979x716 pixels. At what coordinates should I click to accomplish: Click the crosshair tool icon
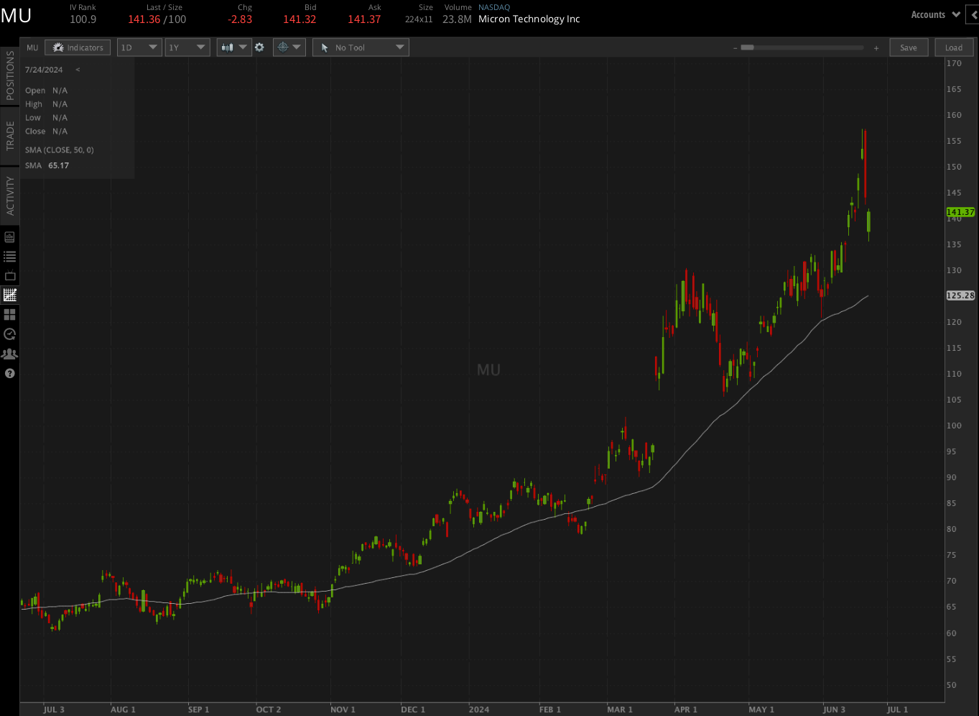[x=284, y=47]
